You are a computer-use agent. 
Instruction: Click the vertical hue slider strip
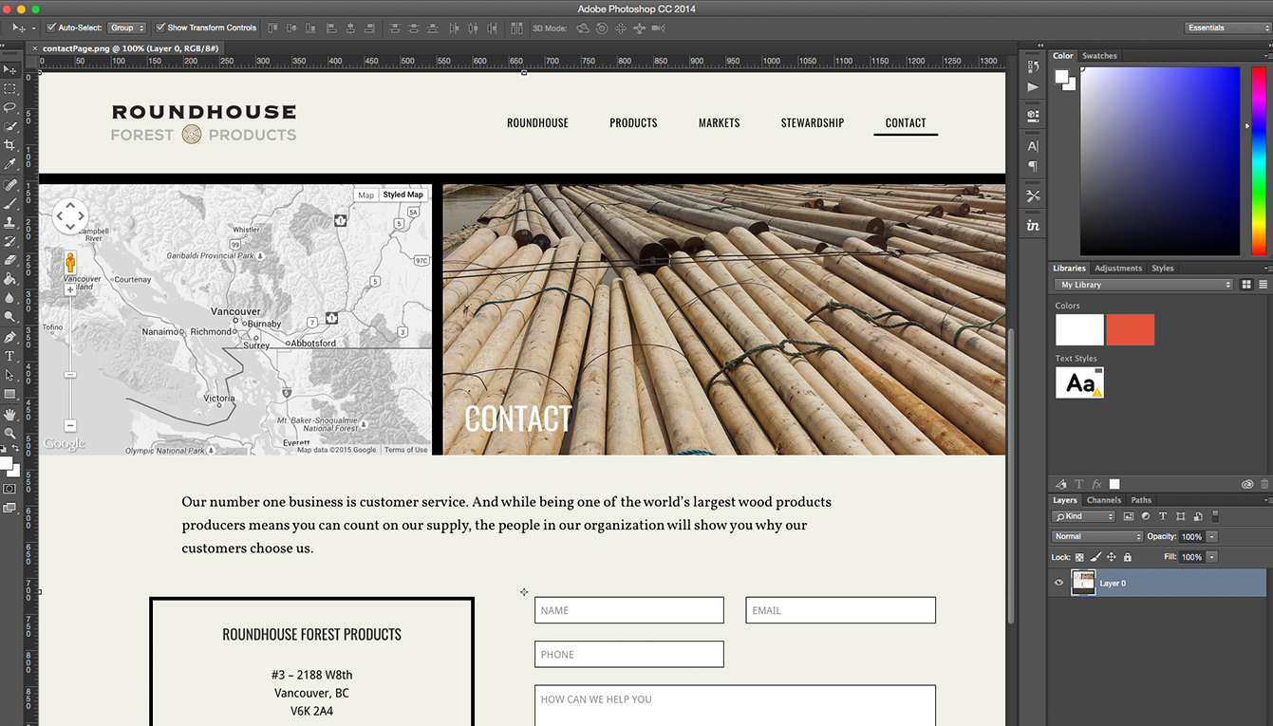point(1258,161)
